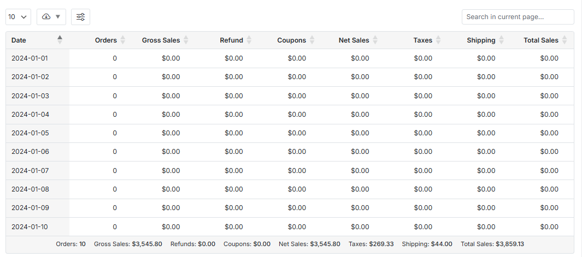Sort table by Date column arrows
The image size is (582, 257).
click(60, 40)
